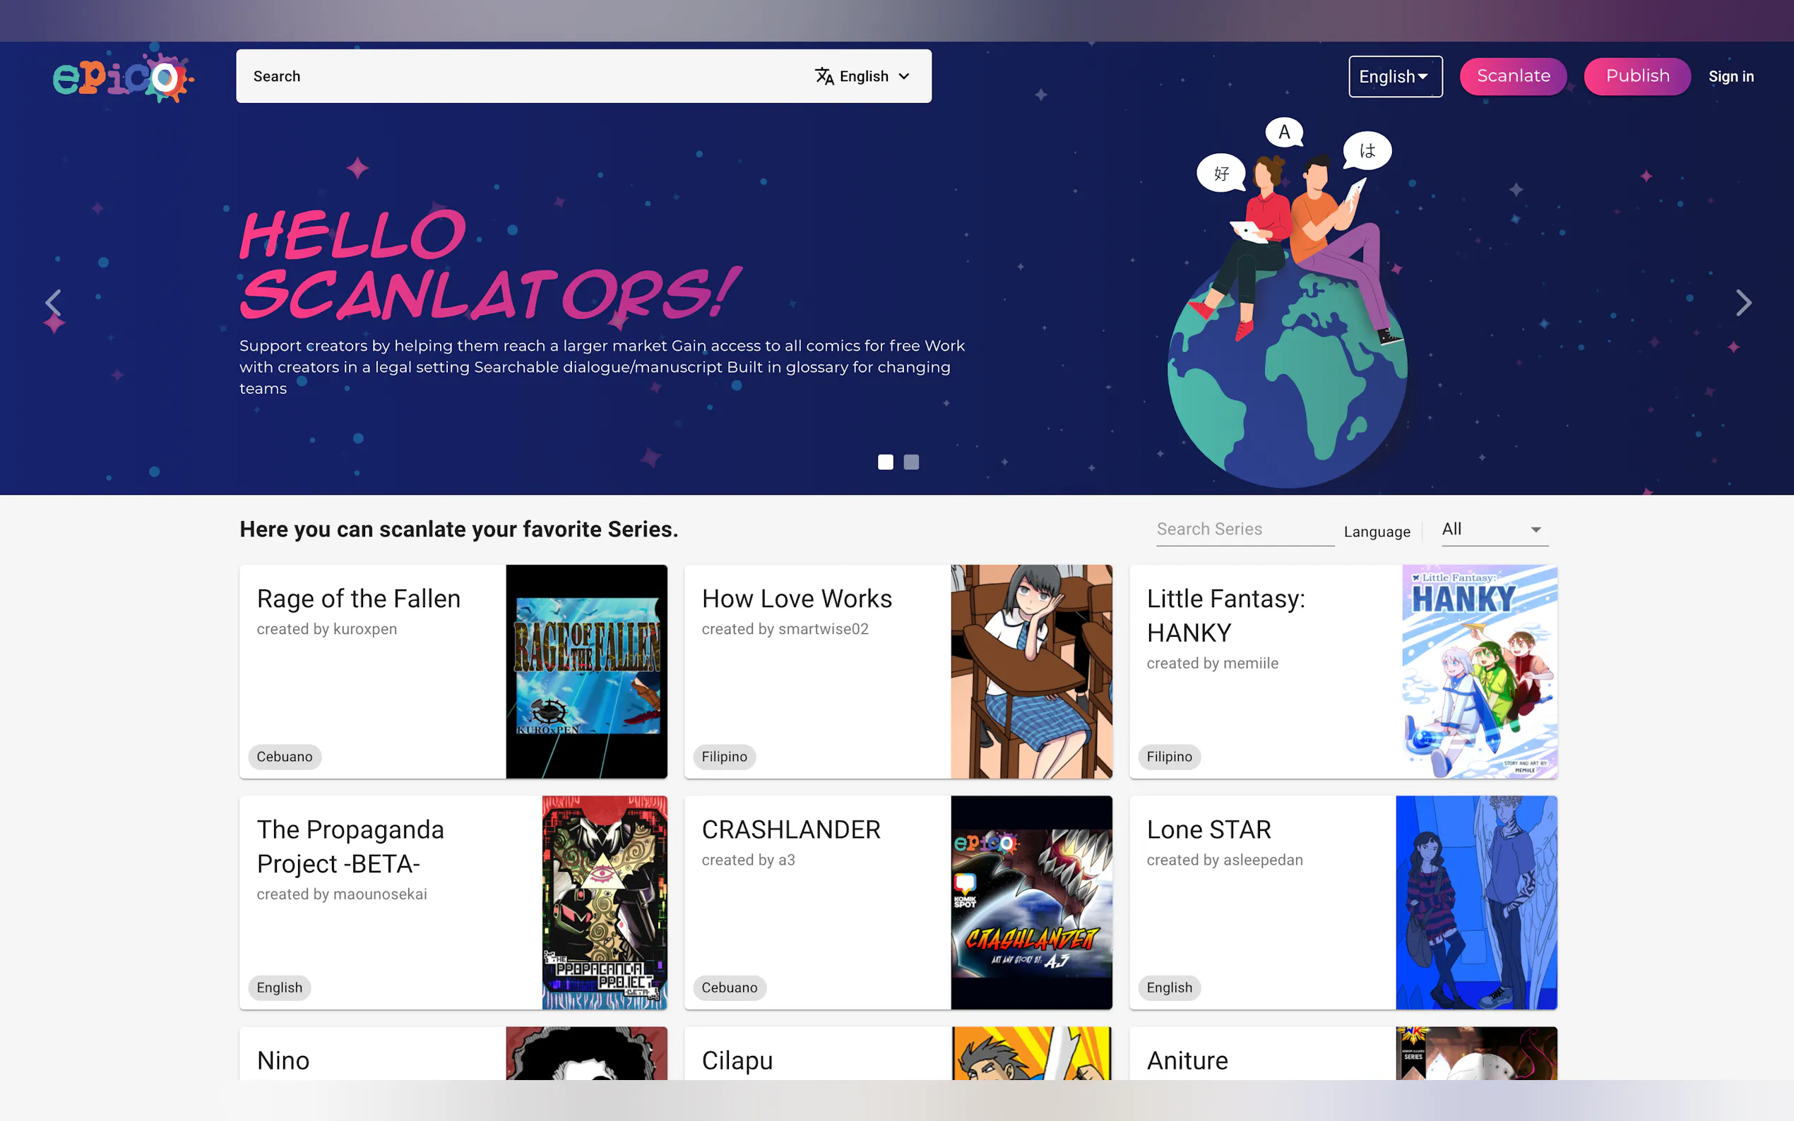Go to next carousel slide arrow
Image resolution: width=1794 pixels, height=1121 pixels.
(1743, 303)
